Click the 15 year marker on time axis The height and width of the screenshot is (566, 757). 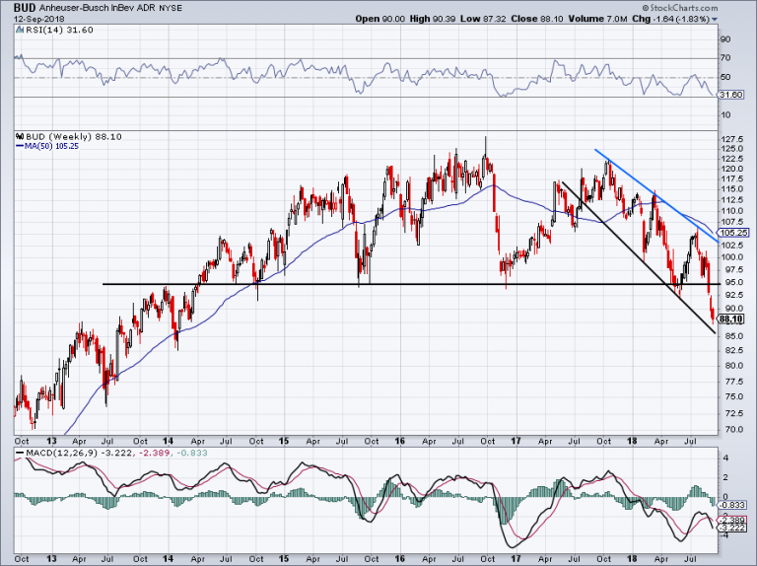[x=284, y=441]
